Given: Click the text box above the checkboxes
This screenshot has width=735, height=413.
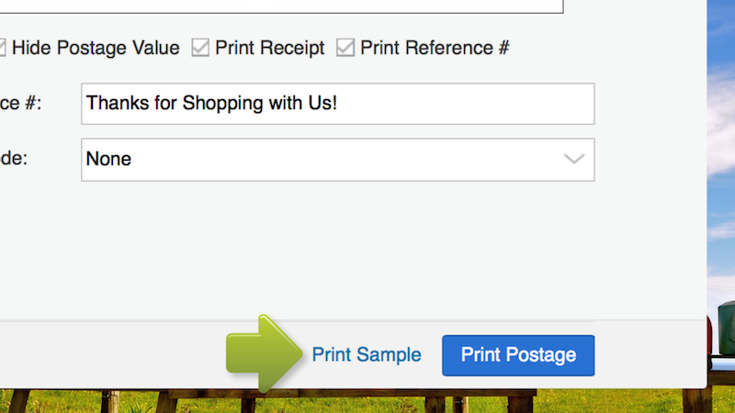Looking at the screenshot, I should coord(276,6).
